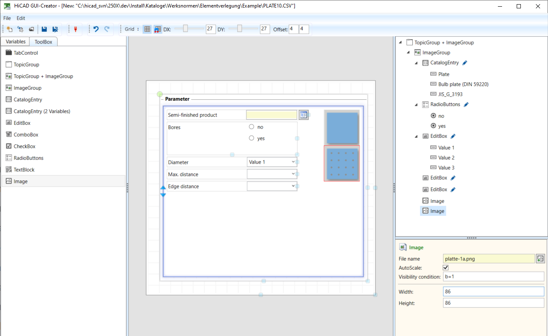
Task: Click the Undo arrow icon
Action: click(96, 29)
